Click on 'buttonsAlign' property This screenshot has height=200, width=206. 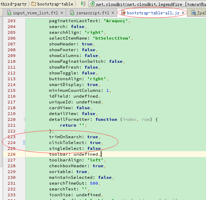[x=65, y=79]
